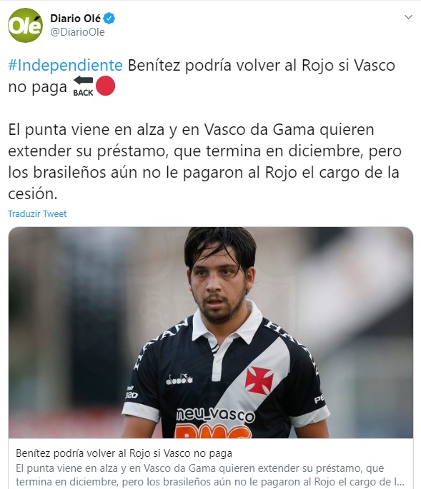The height and width of the screenshot is (489, 421).
Task: Click the no paga text line
Action: point(37,87)
